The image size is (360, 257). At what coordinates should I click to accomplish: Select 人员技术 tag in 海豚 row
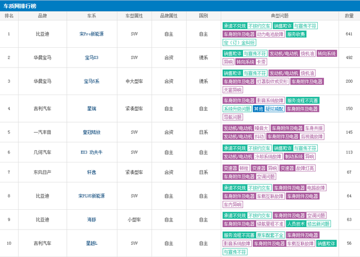click(296, 224)
